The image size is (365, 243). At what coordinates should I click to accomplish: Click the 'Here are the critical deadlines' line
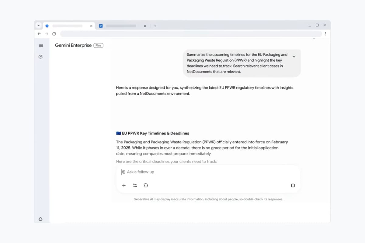(x=167, y=162)
